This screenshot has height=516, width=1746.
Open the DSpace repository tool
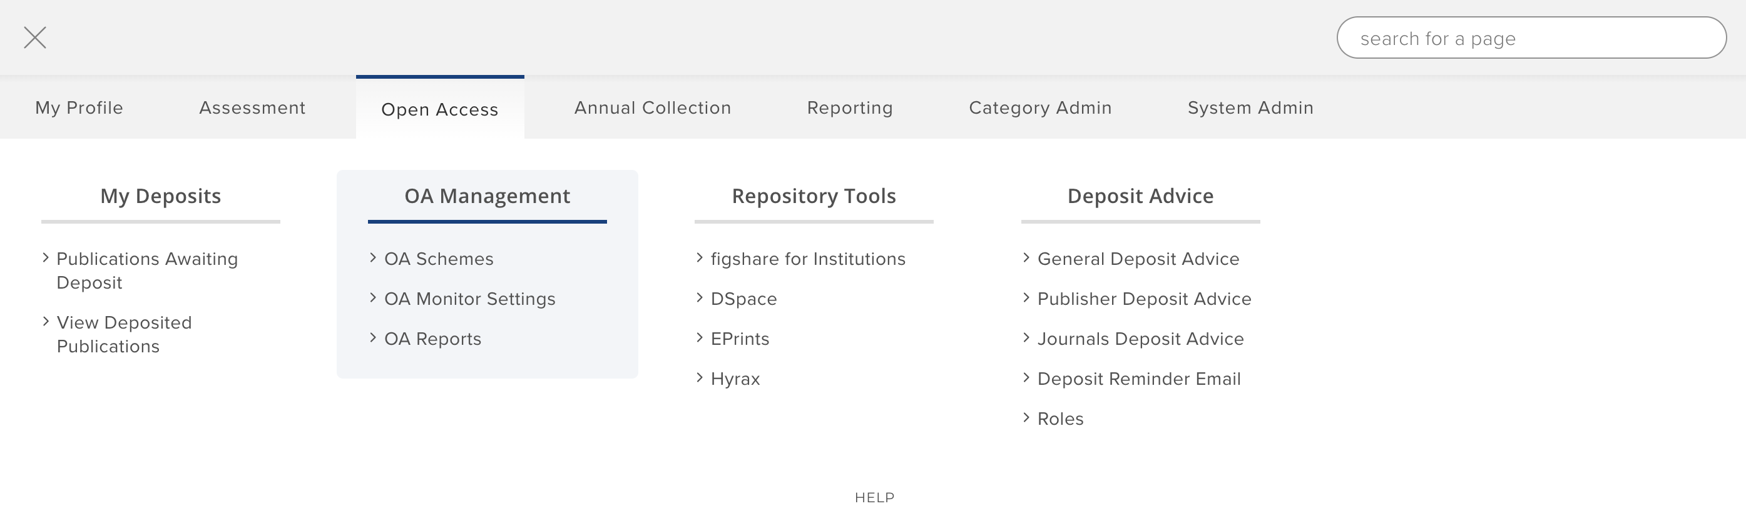tap(743, 299)
